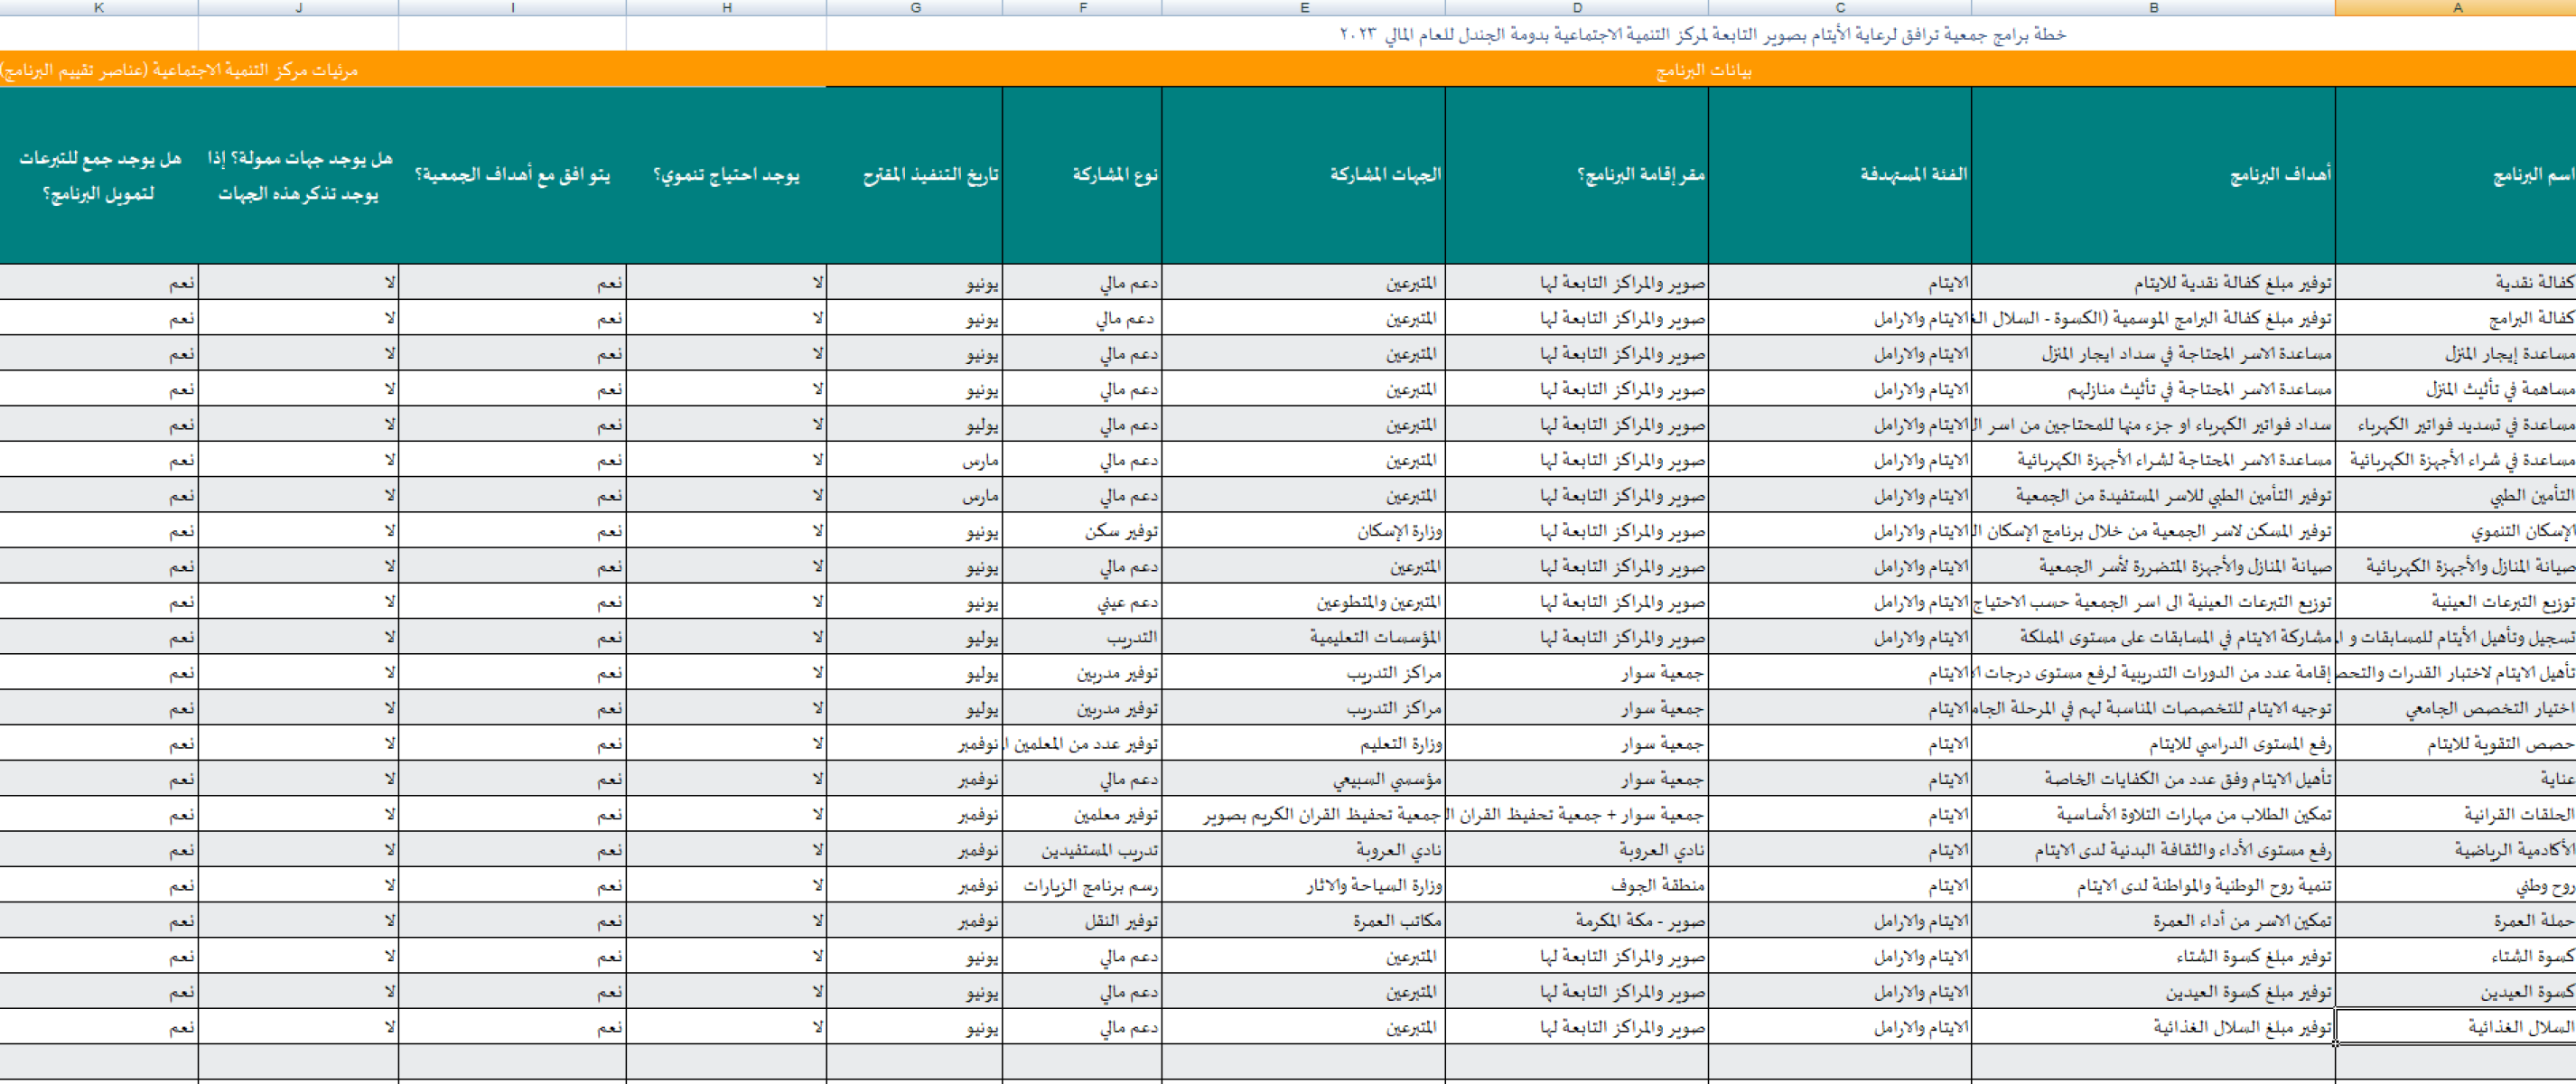Select the 'أهداف البرنامج' header cell

[x=2153, y=175]
